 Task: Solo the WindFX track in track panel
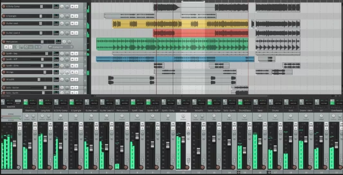(76, 80)
